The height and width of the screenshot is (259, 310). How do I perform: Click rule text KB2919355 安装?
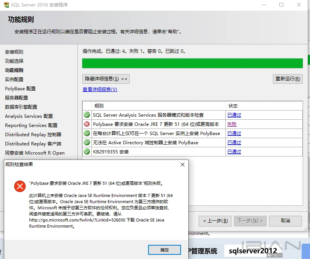coord(111,152)
